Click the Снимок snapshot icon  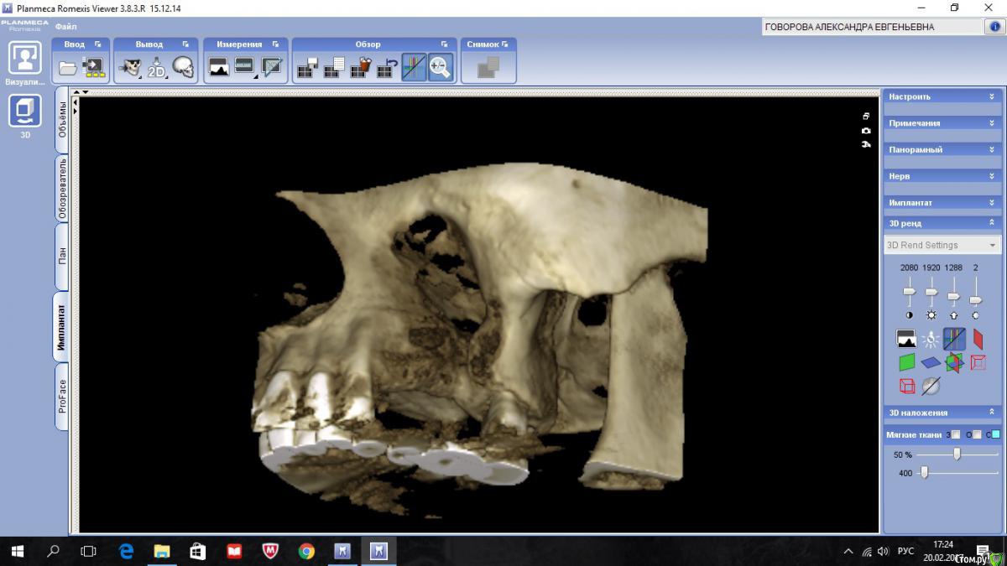pos(488,67)
